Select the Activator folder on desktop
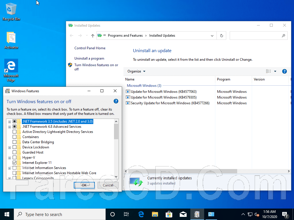Viewport: 294px width, 220px height. coord(11,40)
